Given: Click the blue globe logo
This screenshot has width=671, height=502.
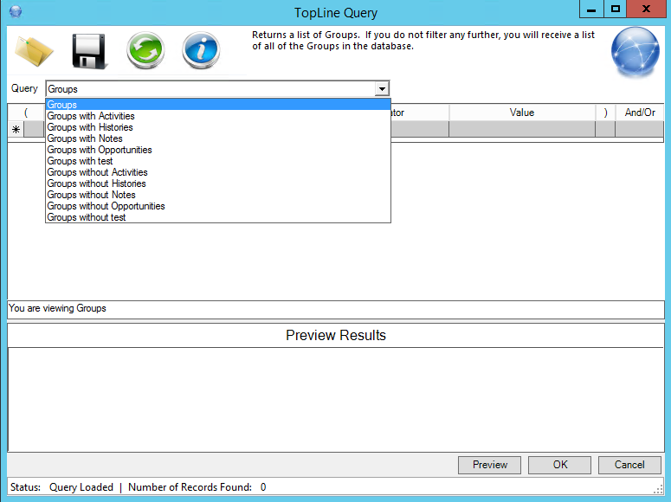Looking at the screenshot, I should tap(635, 52).
